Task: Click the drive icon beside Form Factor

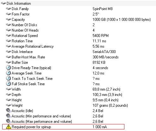Action: 9,14
